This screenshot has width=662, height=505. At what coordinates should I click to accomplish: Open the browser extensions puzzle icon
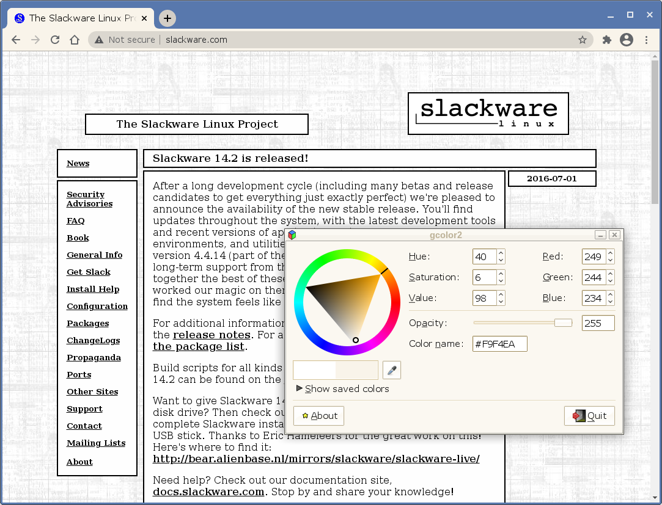[606, 40]
